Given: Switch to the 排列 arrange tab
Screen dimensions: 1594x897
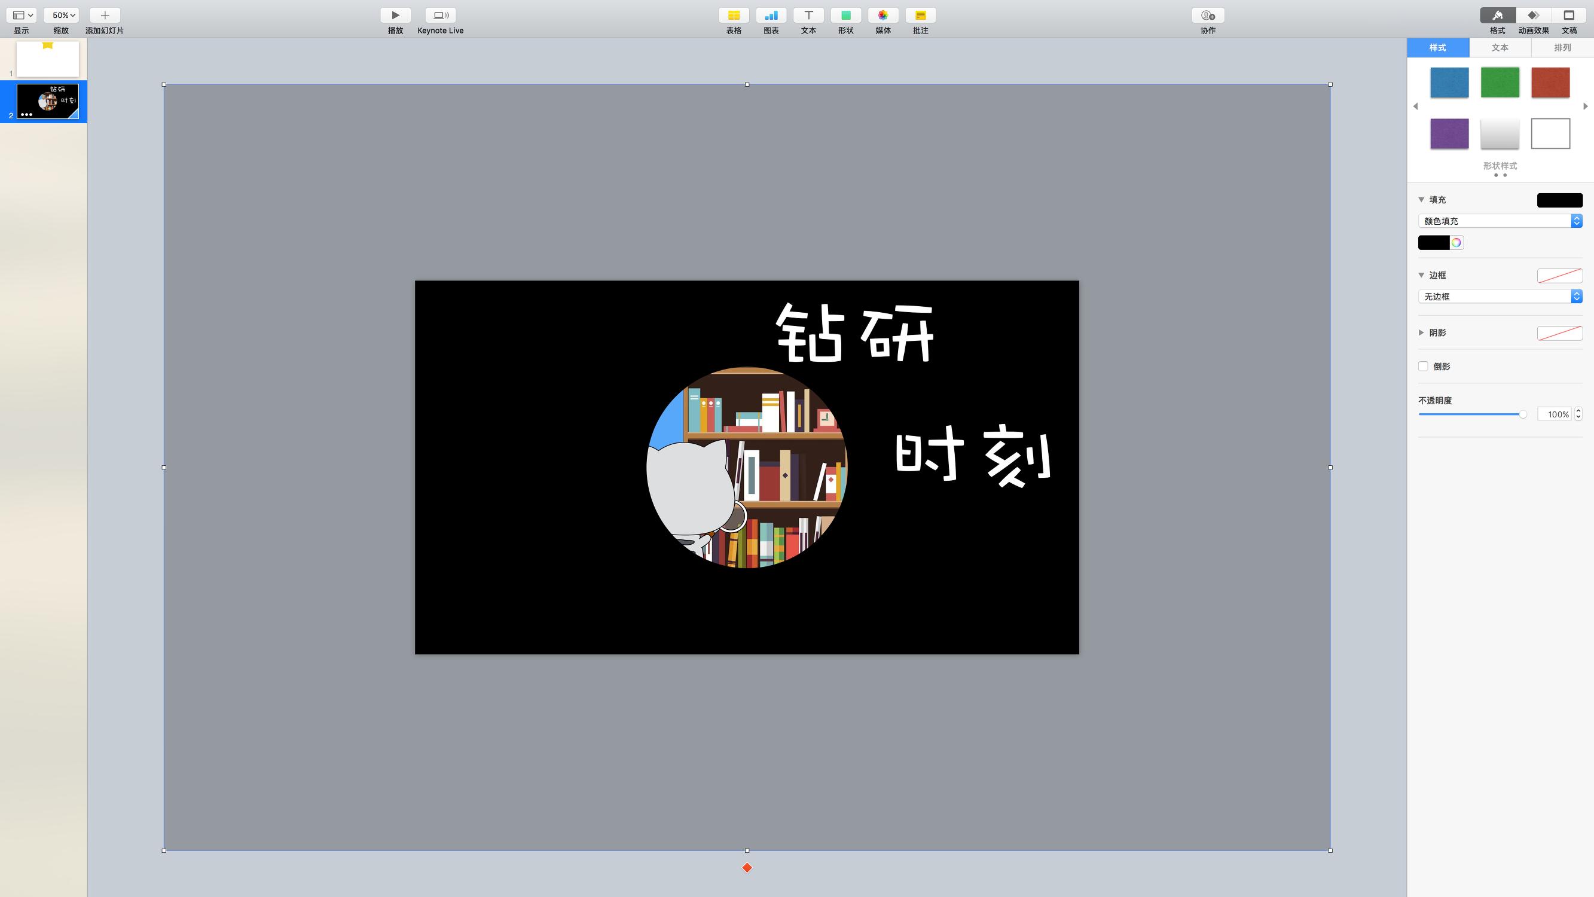Looking at the screenshot, I should tap(1562, 48).
